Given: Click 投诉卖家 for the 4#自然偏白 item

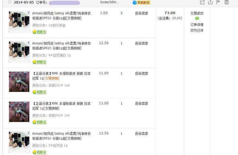Looking at the screenshot, I should 141,43.
